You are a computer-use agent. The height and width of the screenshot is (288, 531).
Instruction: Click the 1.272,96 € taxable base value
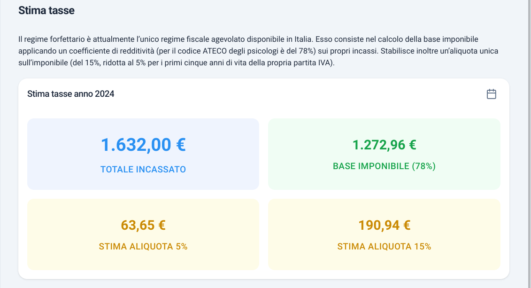click(x=385, y=145)
